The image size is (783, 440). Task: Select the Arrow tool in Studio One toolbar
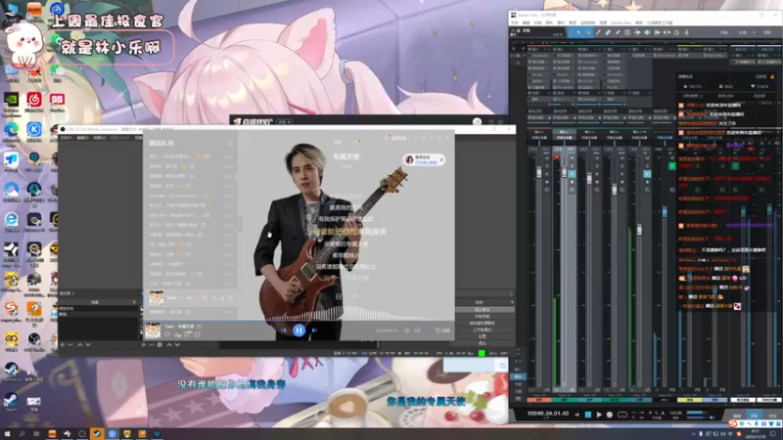point(578,32)
